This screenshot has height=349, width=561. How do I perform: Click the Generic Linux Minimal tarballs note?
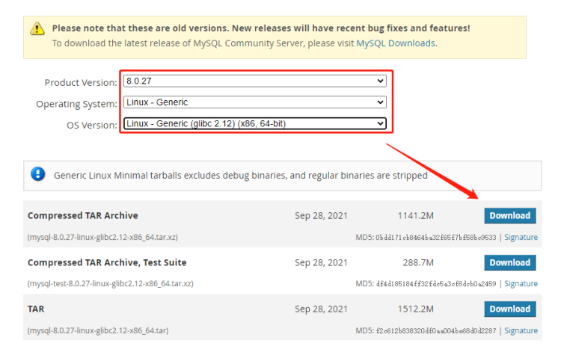tap(241, 175)
